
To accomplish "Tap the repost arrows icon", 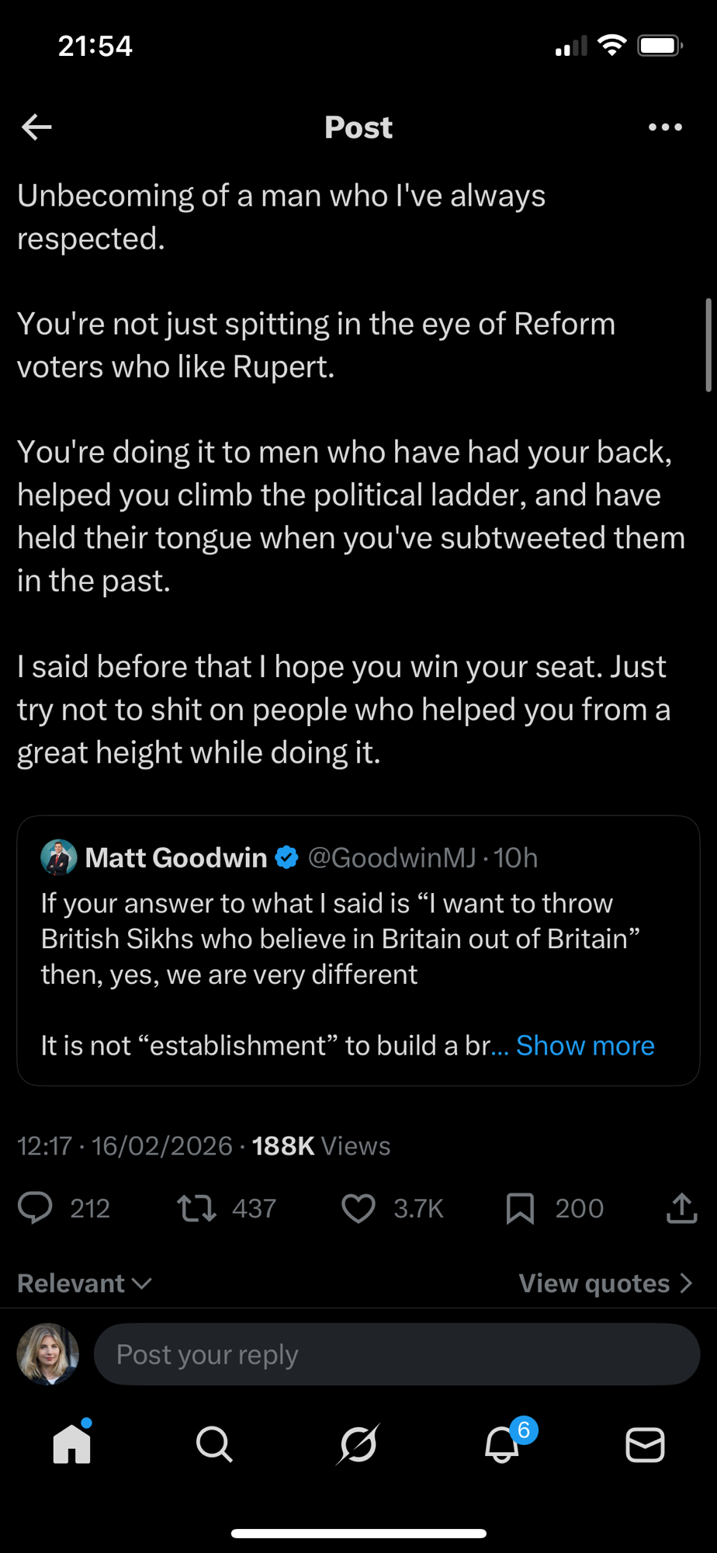I will pyautogui.click(x=197, y=1208).
